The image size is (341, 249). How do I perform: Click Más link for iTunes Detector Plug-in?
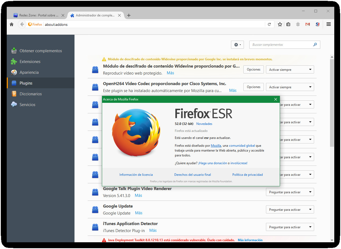[153, 230]
